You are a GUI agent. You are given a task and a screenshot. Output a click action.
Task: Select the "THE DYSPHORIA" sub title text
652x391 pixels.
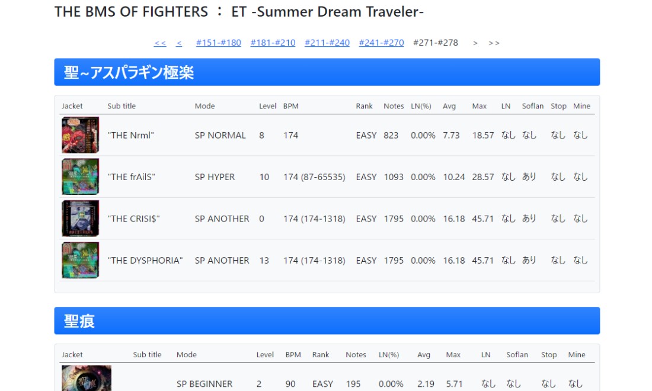tap(145, 261)
